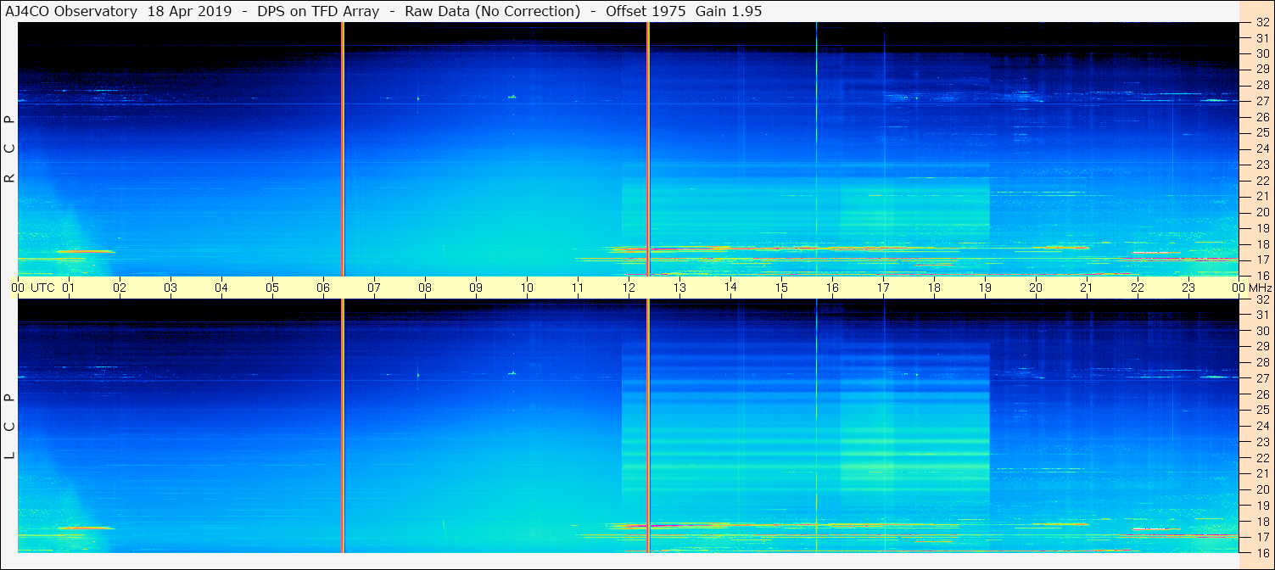This screenshot has width=1275, height=570.
Task: Click '22' MHz label on RCP frequency axis
Action: coord(1262,180)
